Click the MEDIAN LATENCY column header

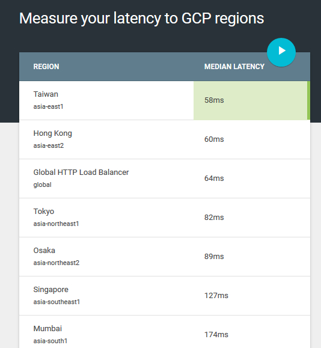[x=234, y=67]
